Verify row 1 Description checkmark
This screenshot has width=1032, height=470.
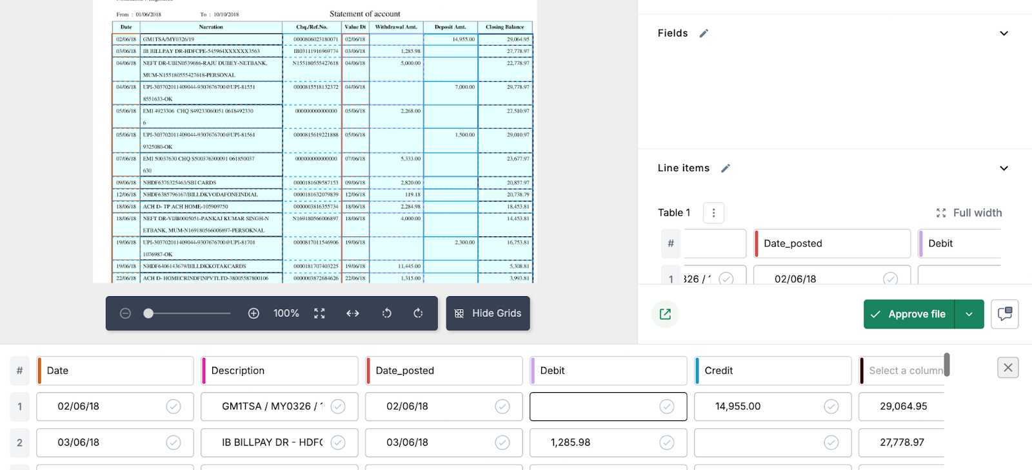[x=338, y=406]
